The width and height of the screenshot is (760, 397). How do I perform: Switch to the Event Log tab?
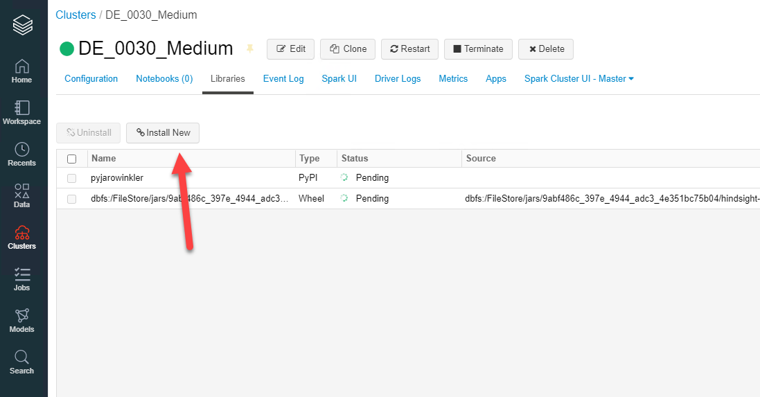[283, 79]
